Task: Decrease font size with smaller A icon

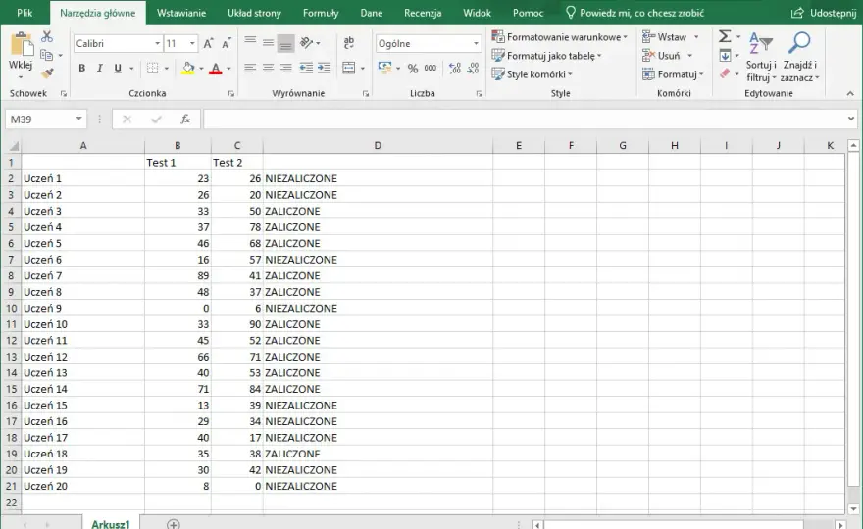Action: click(x=227, y=43)
